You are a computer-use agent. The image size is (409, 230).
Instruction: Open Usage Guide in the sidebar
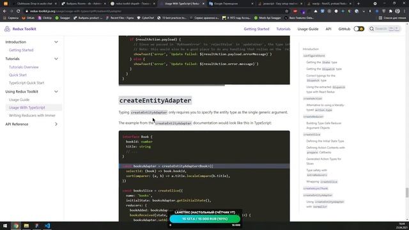19,100
